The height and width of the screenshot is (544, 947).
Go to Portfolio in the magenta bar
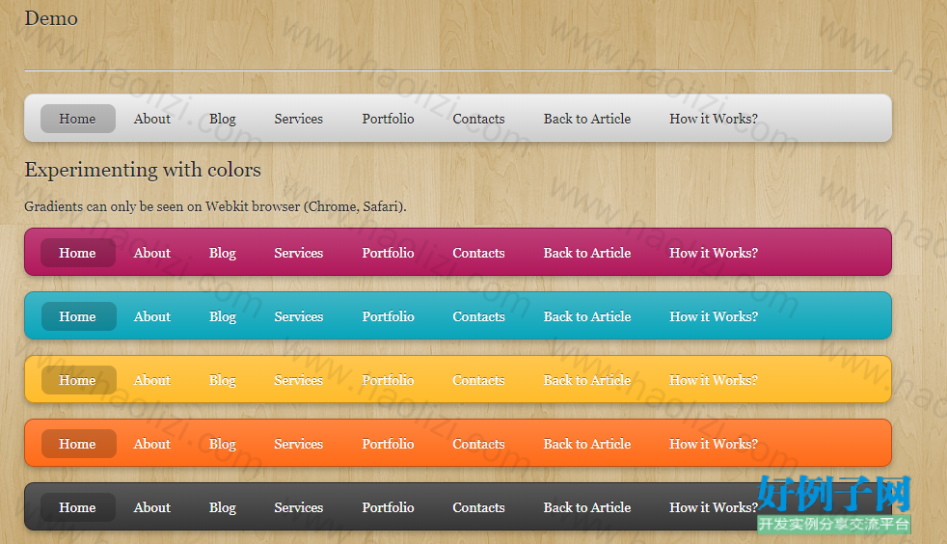point(388,253)
